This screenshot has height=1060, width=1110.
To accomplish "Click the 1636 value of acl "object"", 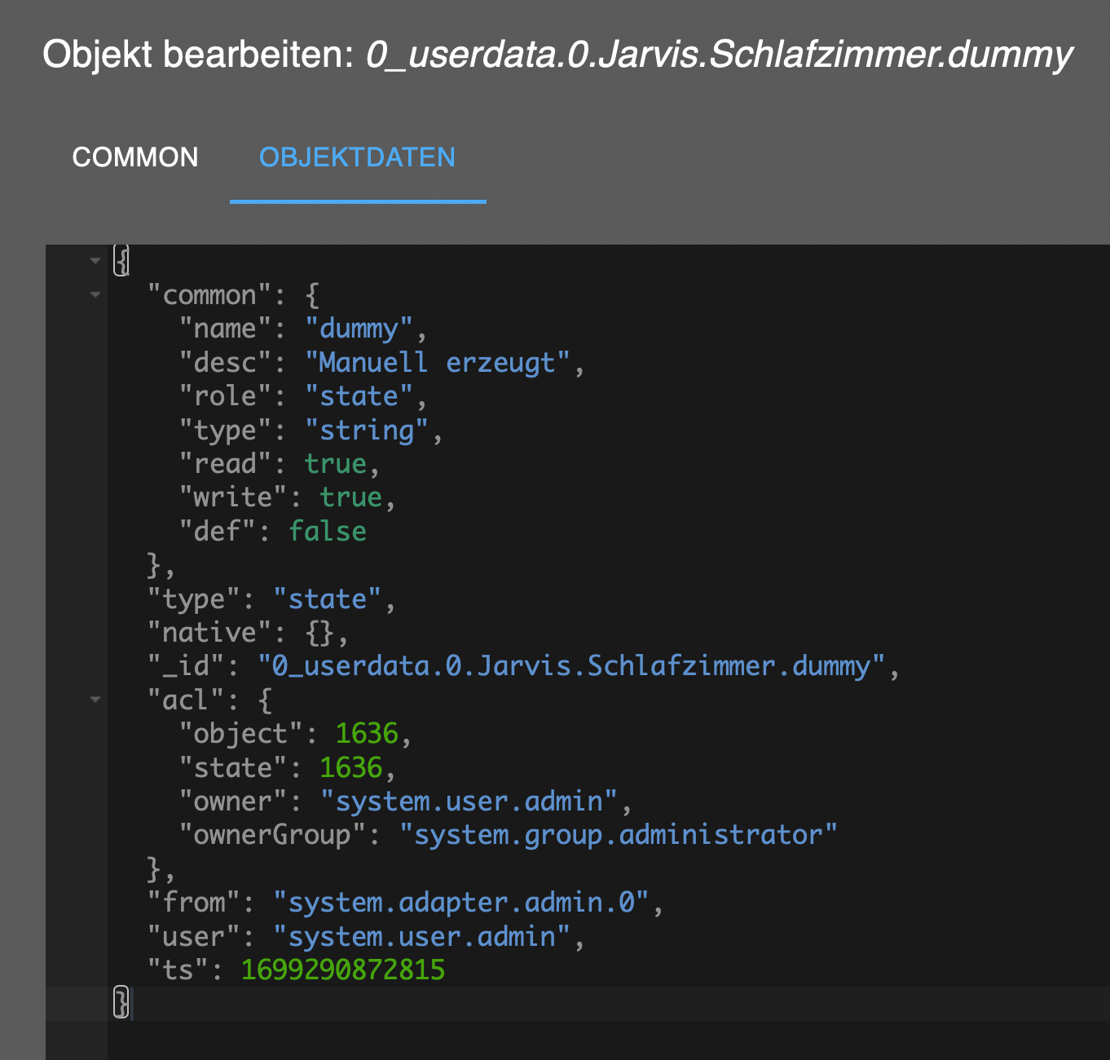I will click(x=367, y=734).
